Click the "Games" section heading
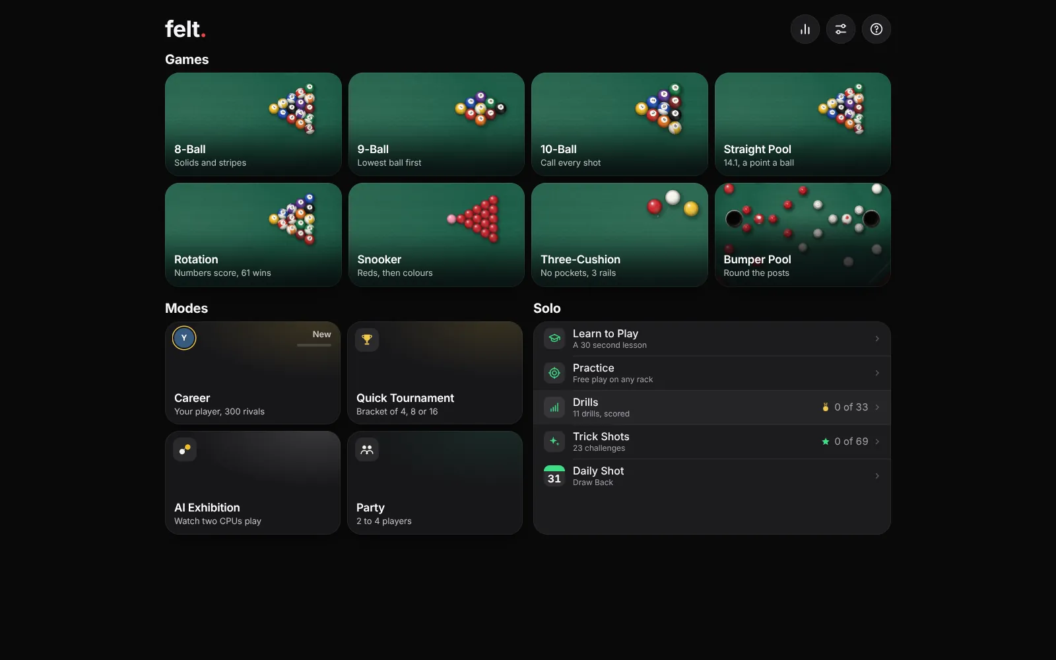The image size is (1056, 660). point(187,59)
